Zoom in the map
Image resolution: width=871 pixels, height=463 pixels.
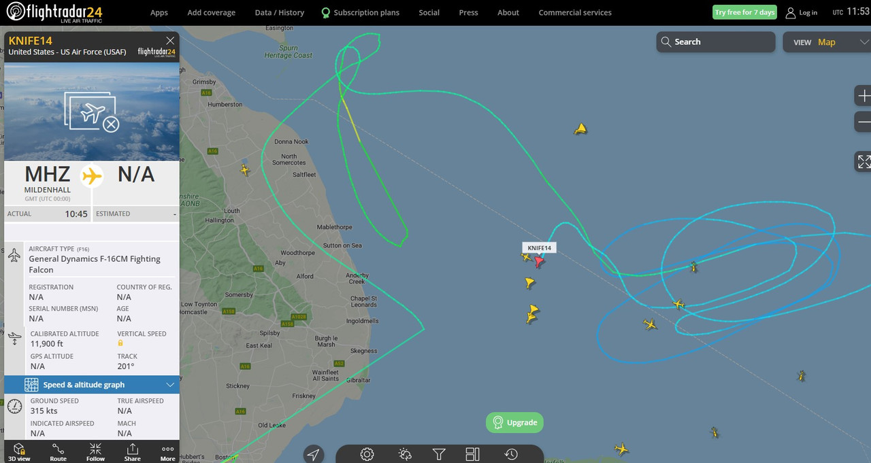863,96
